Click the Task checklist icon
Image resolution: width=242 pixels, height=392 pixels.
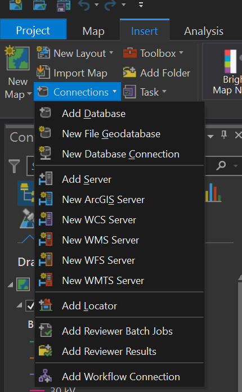coord(129,92)
